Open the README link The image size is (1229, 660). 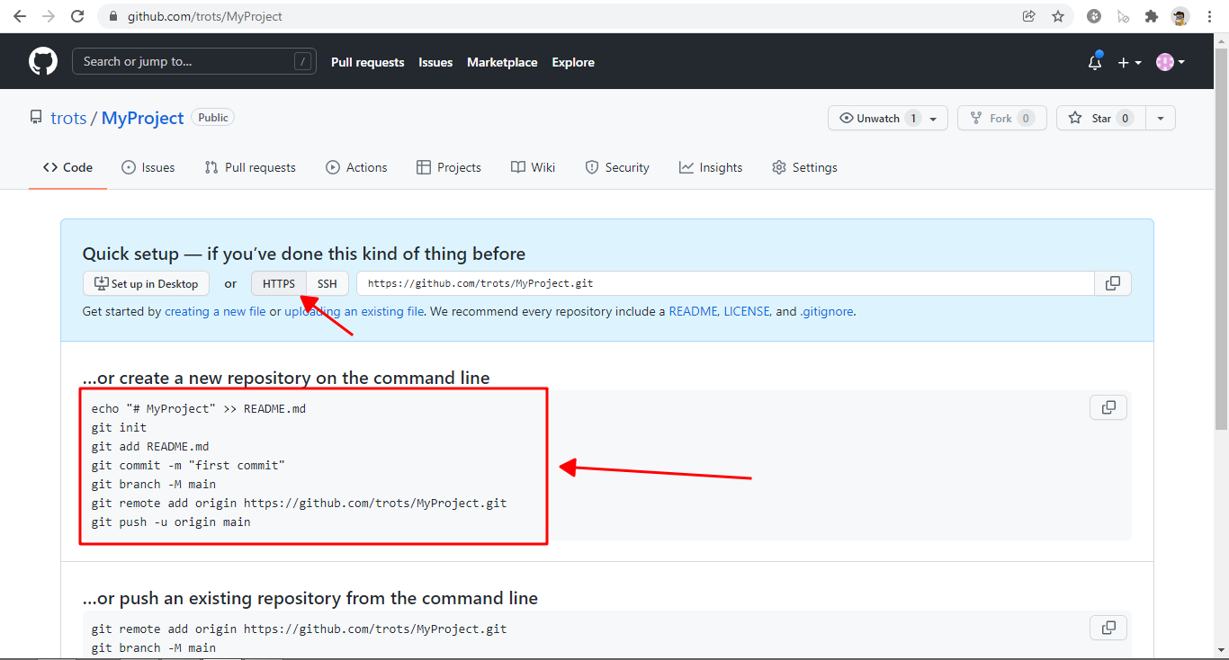[x=692, y=311]
